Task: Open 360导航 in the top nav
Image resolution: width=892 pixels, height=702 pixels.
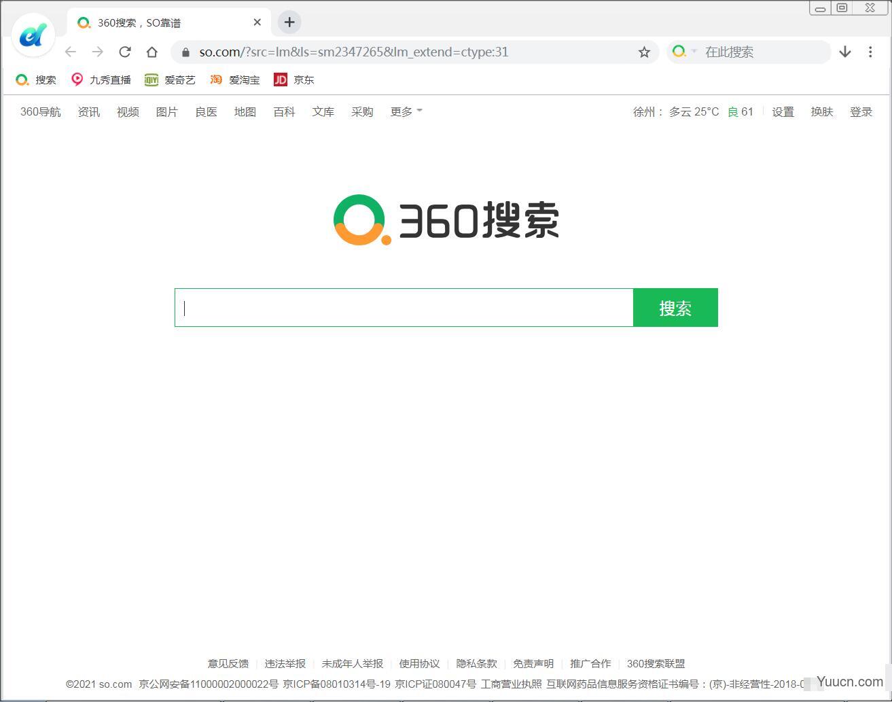Action: click(41, 111)
